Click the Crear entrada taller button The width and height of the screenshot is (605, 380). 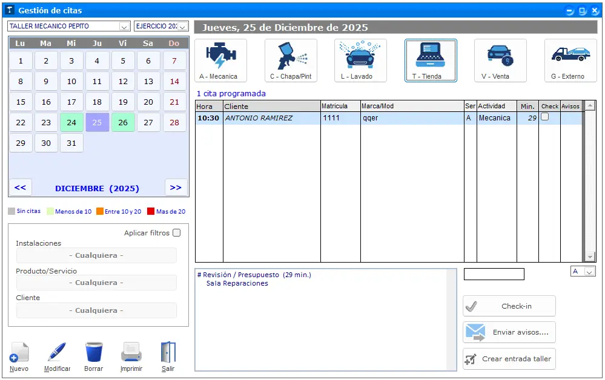(509, 359)
